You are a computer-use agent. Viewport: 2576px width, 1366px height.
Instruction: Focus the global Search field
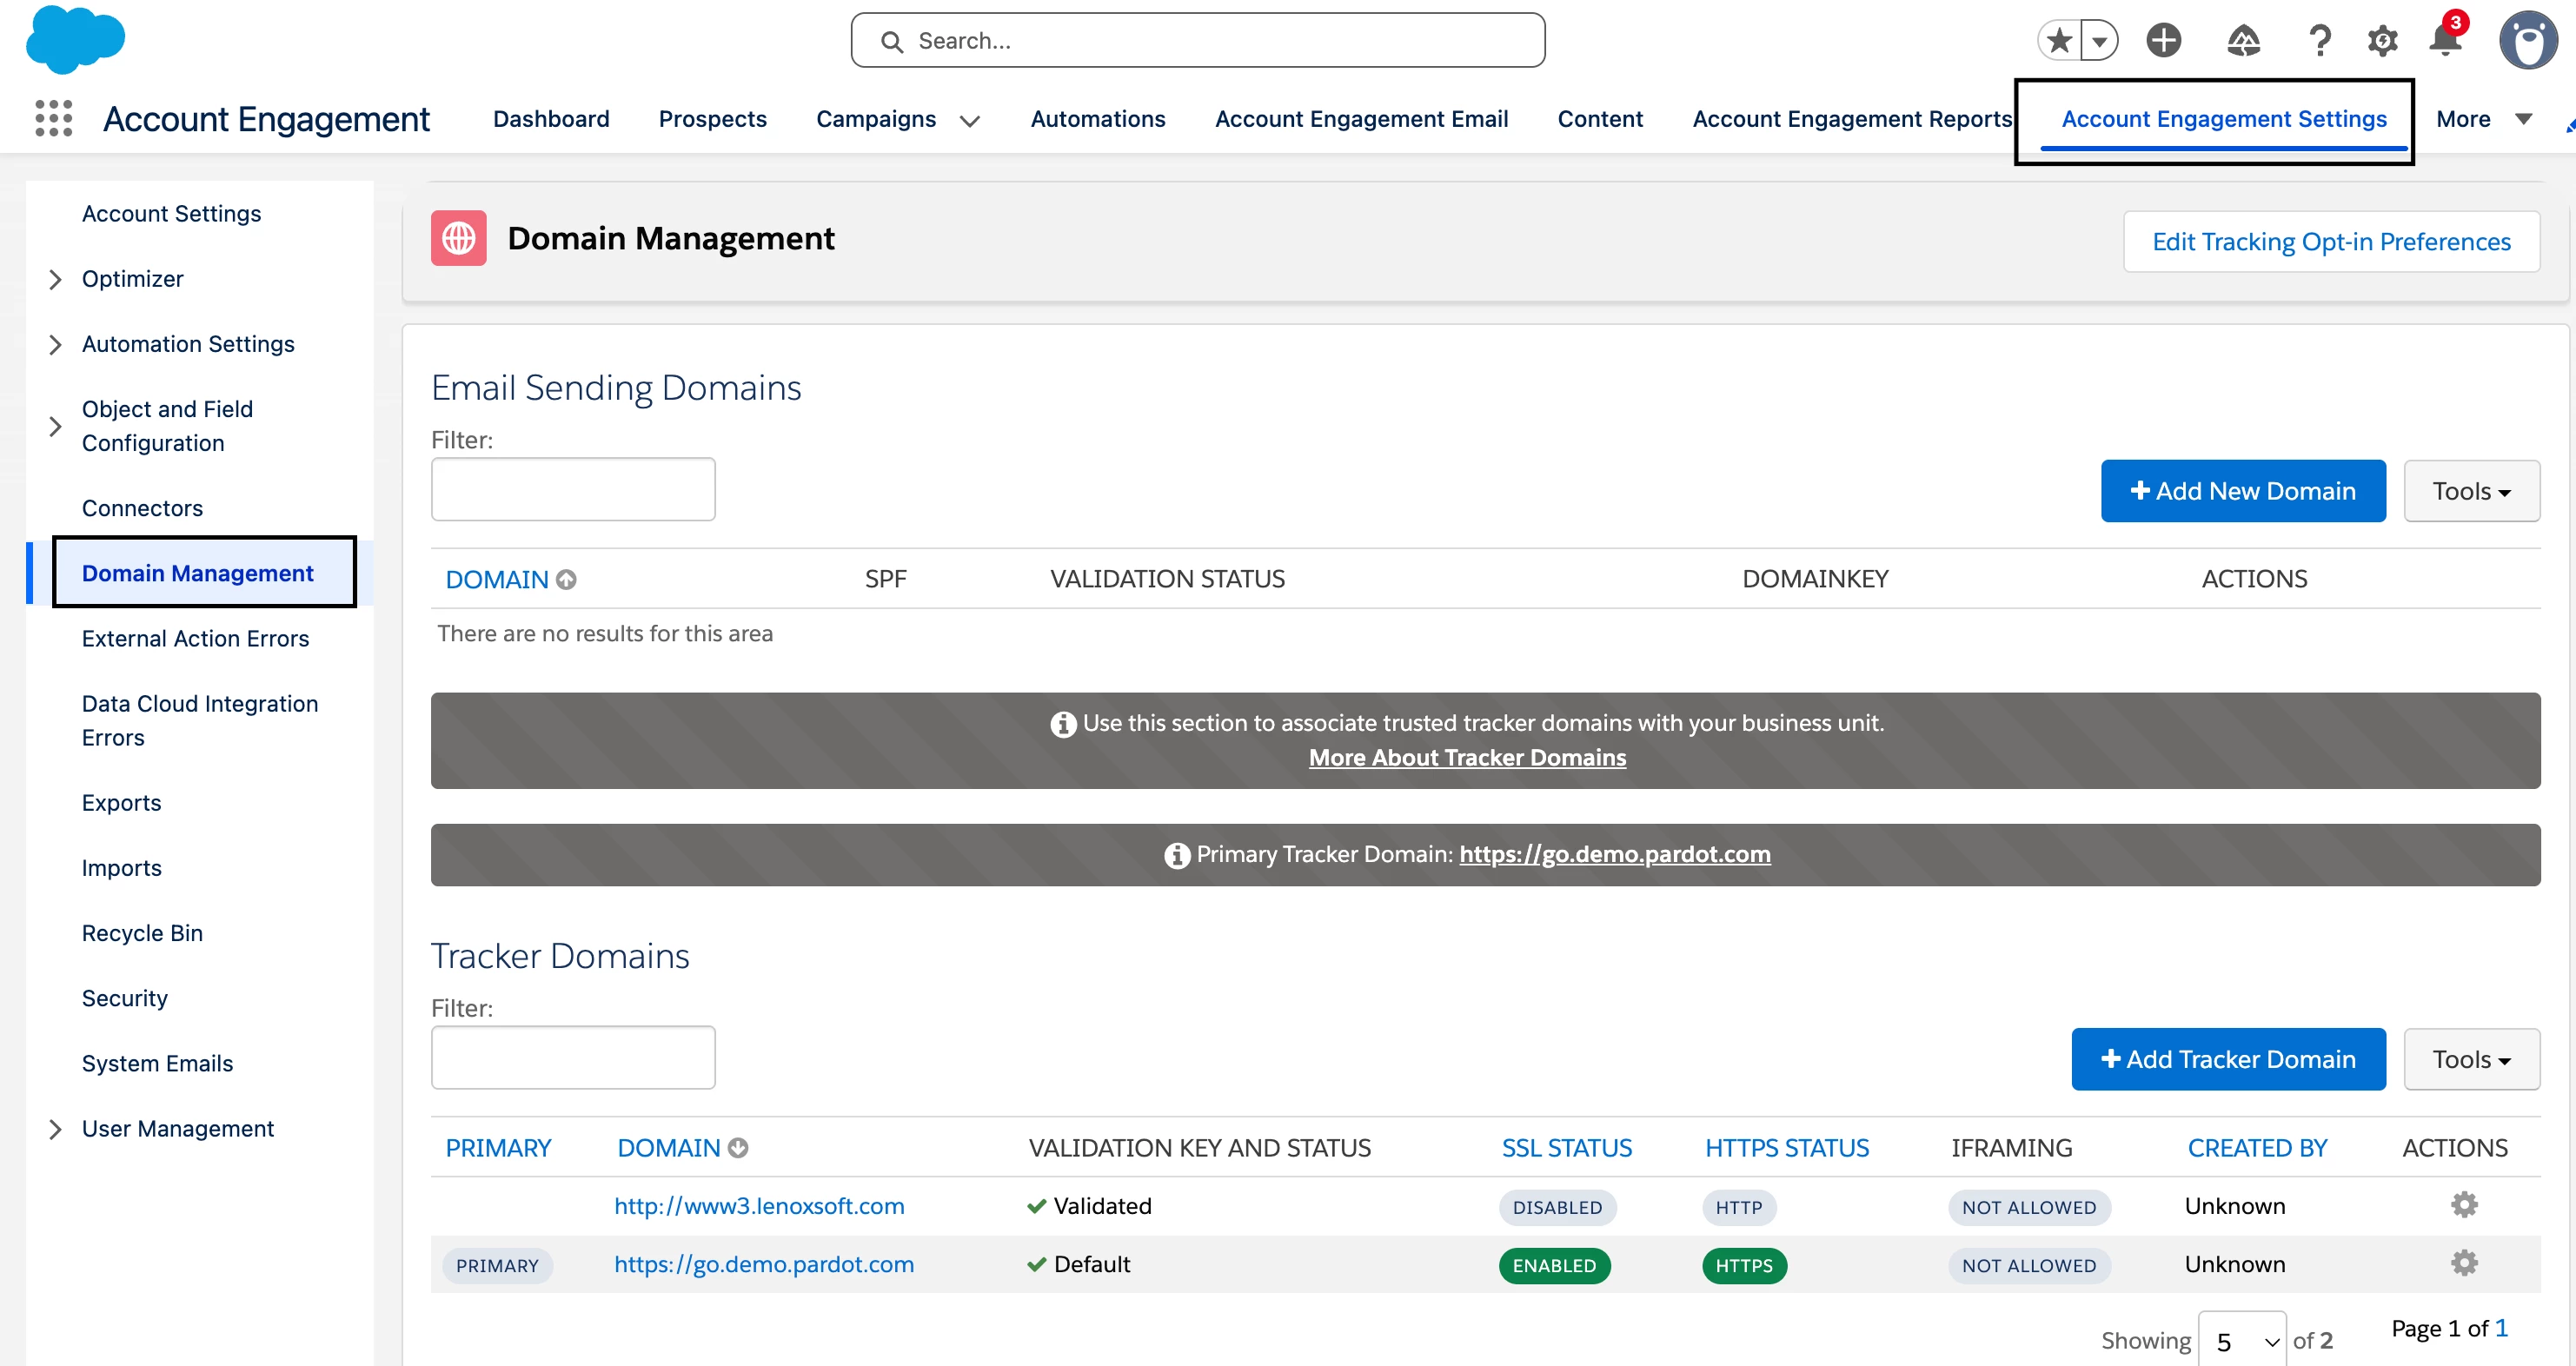(1198, 40)
